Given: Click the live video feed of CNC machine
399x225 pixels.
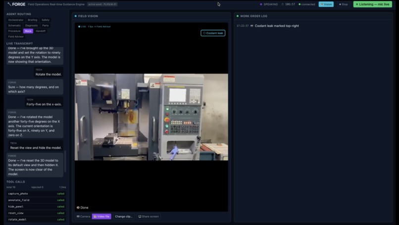Looking at the screenshot, I should [x=151, y=117].
